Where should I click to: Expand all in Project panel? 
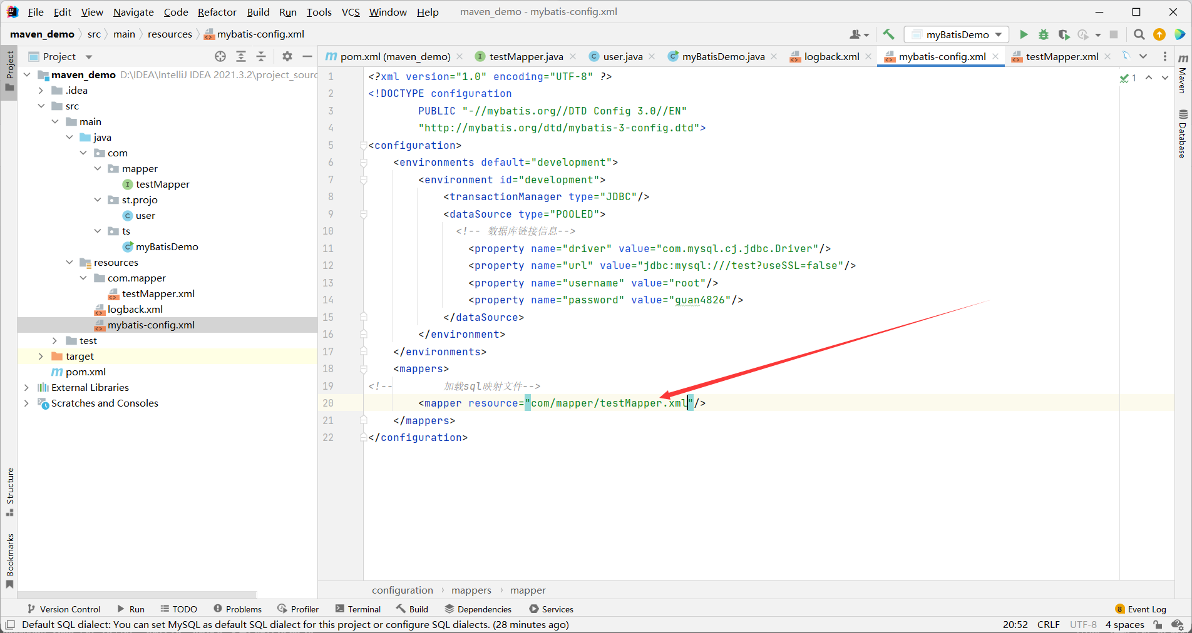coord(241,56)
